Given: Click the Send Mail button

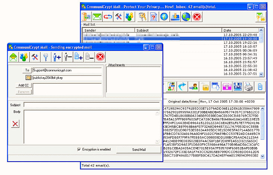Looking at the screenshot, I should pos(139,150).
